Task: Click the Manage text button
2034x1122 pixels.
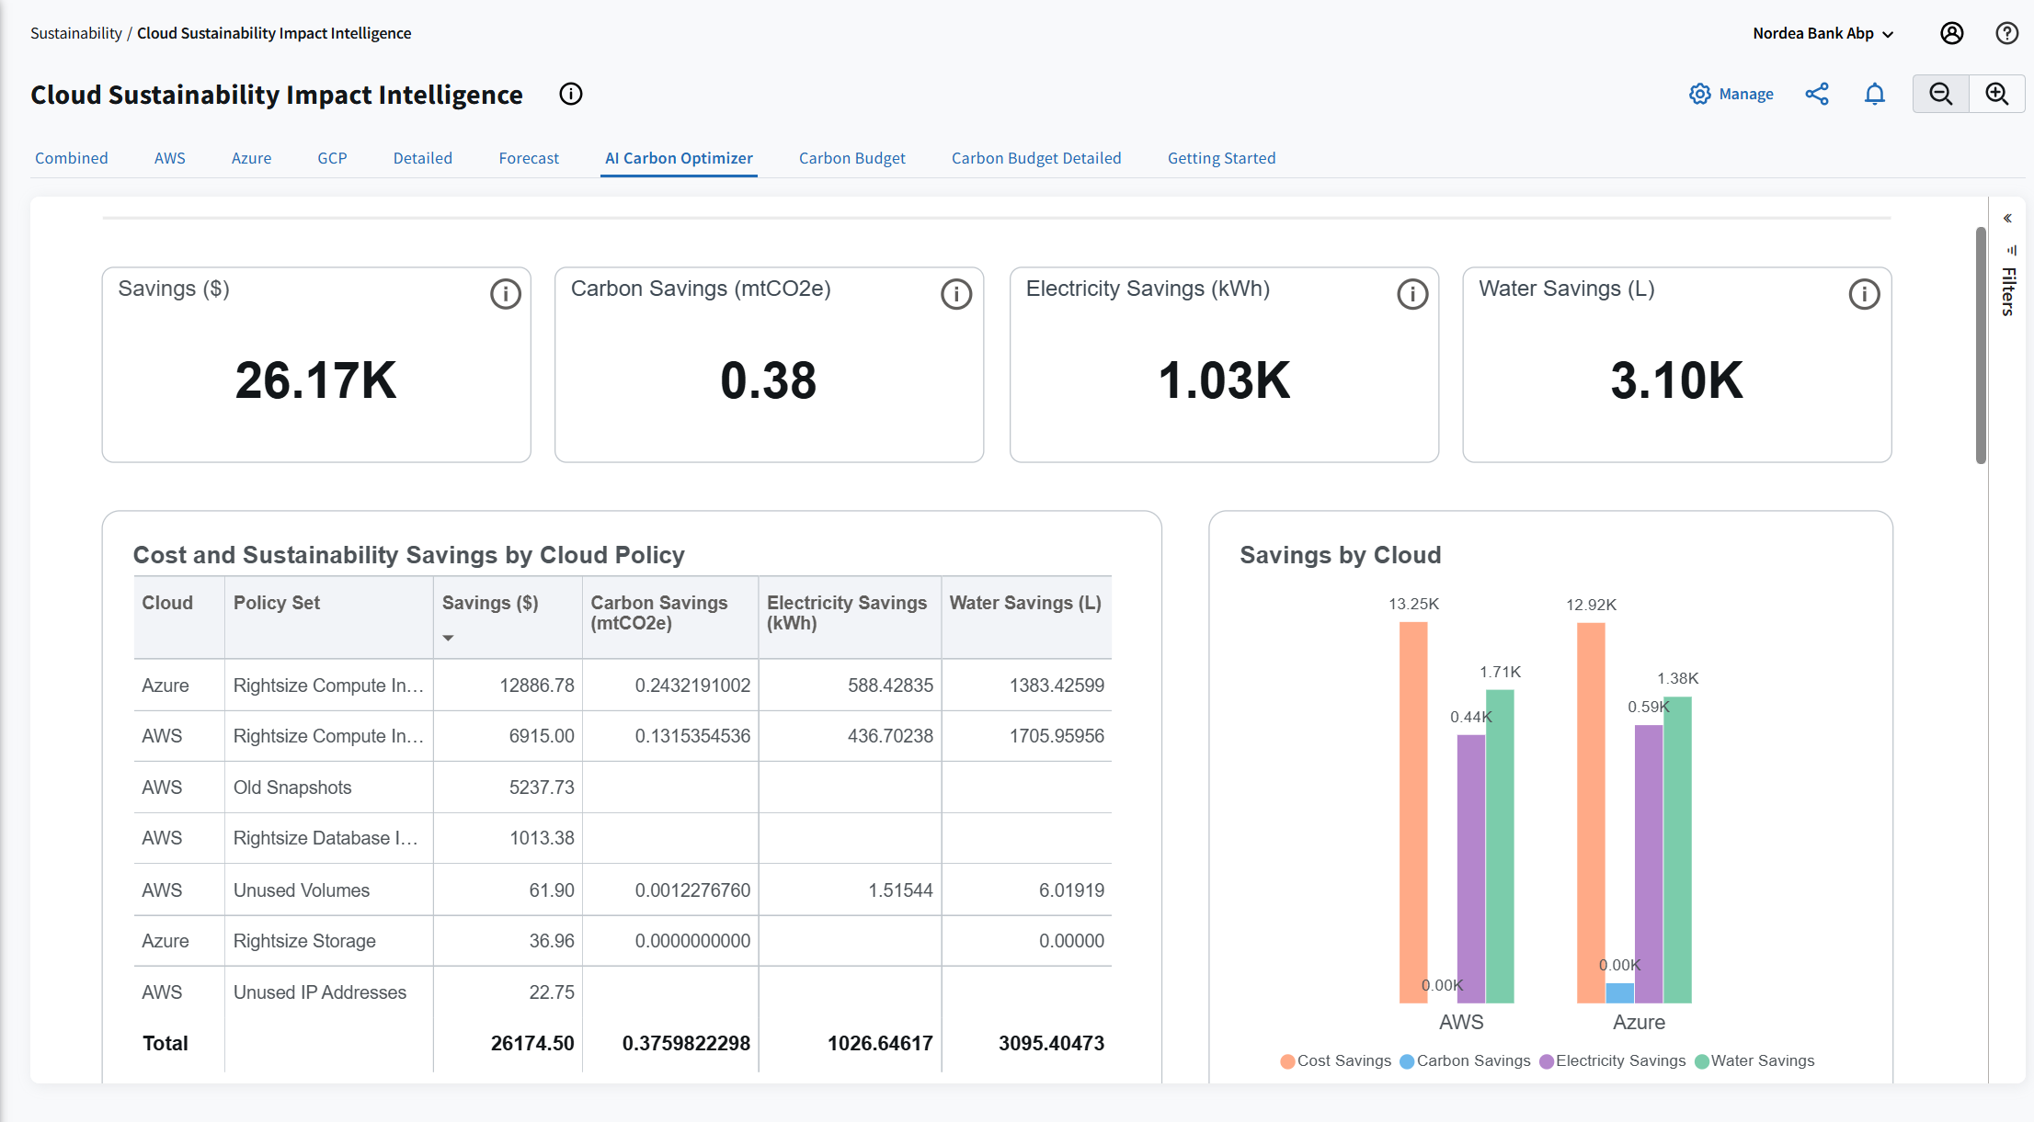Action: 1746,94
